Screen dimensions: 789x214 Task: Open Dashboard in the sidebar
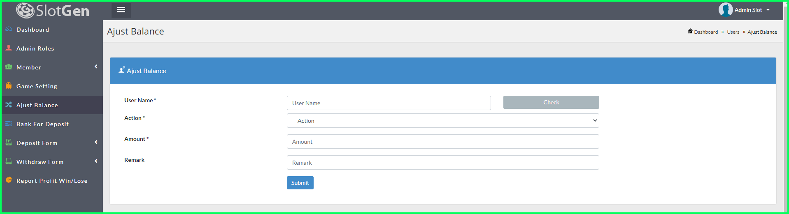coord(52,30)
